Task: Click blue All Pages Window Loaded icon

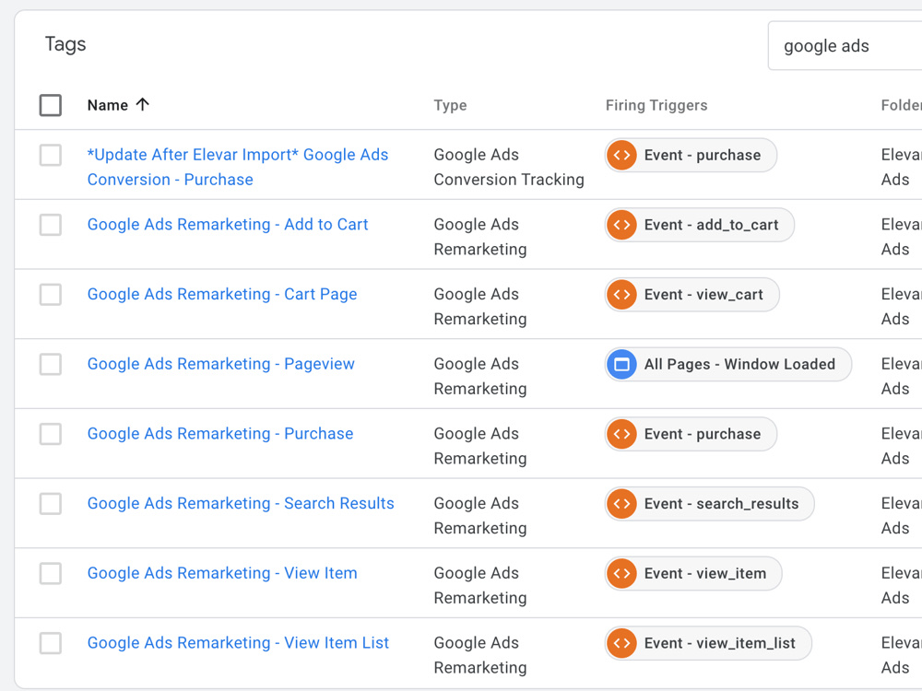Action: [x=621, y=364]
